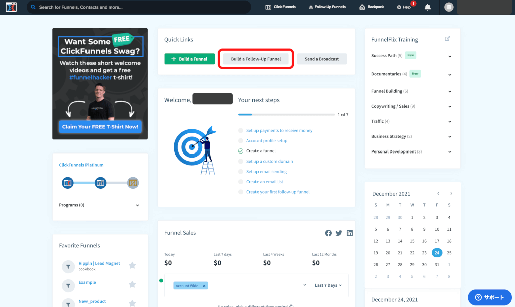Viewport: 515px width, 307px height.
Task: Share funnel sales on Twitter
Action: coord(339,233)
